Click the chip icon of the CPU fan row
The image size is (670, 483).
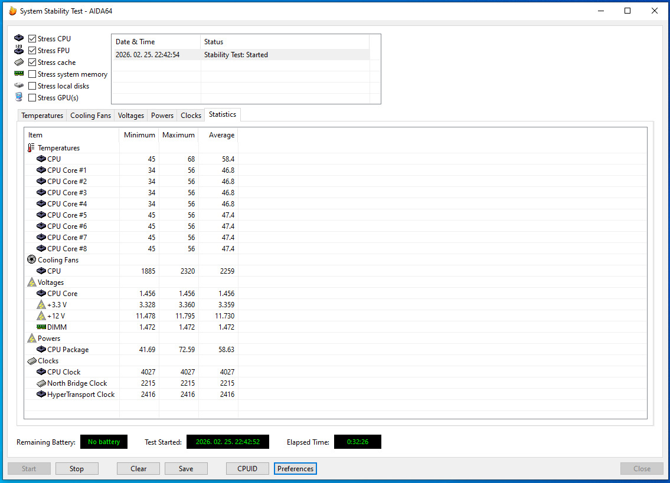[x=41, y=270]
